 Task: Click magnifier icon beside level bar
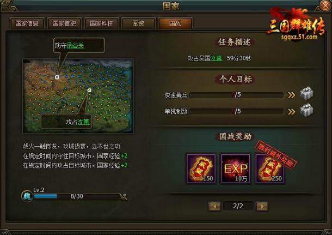[x=124, y=197]
